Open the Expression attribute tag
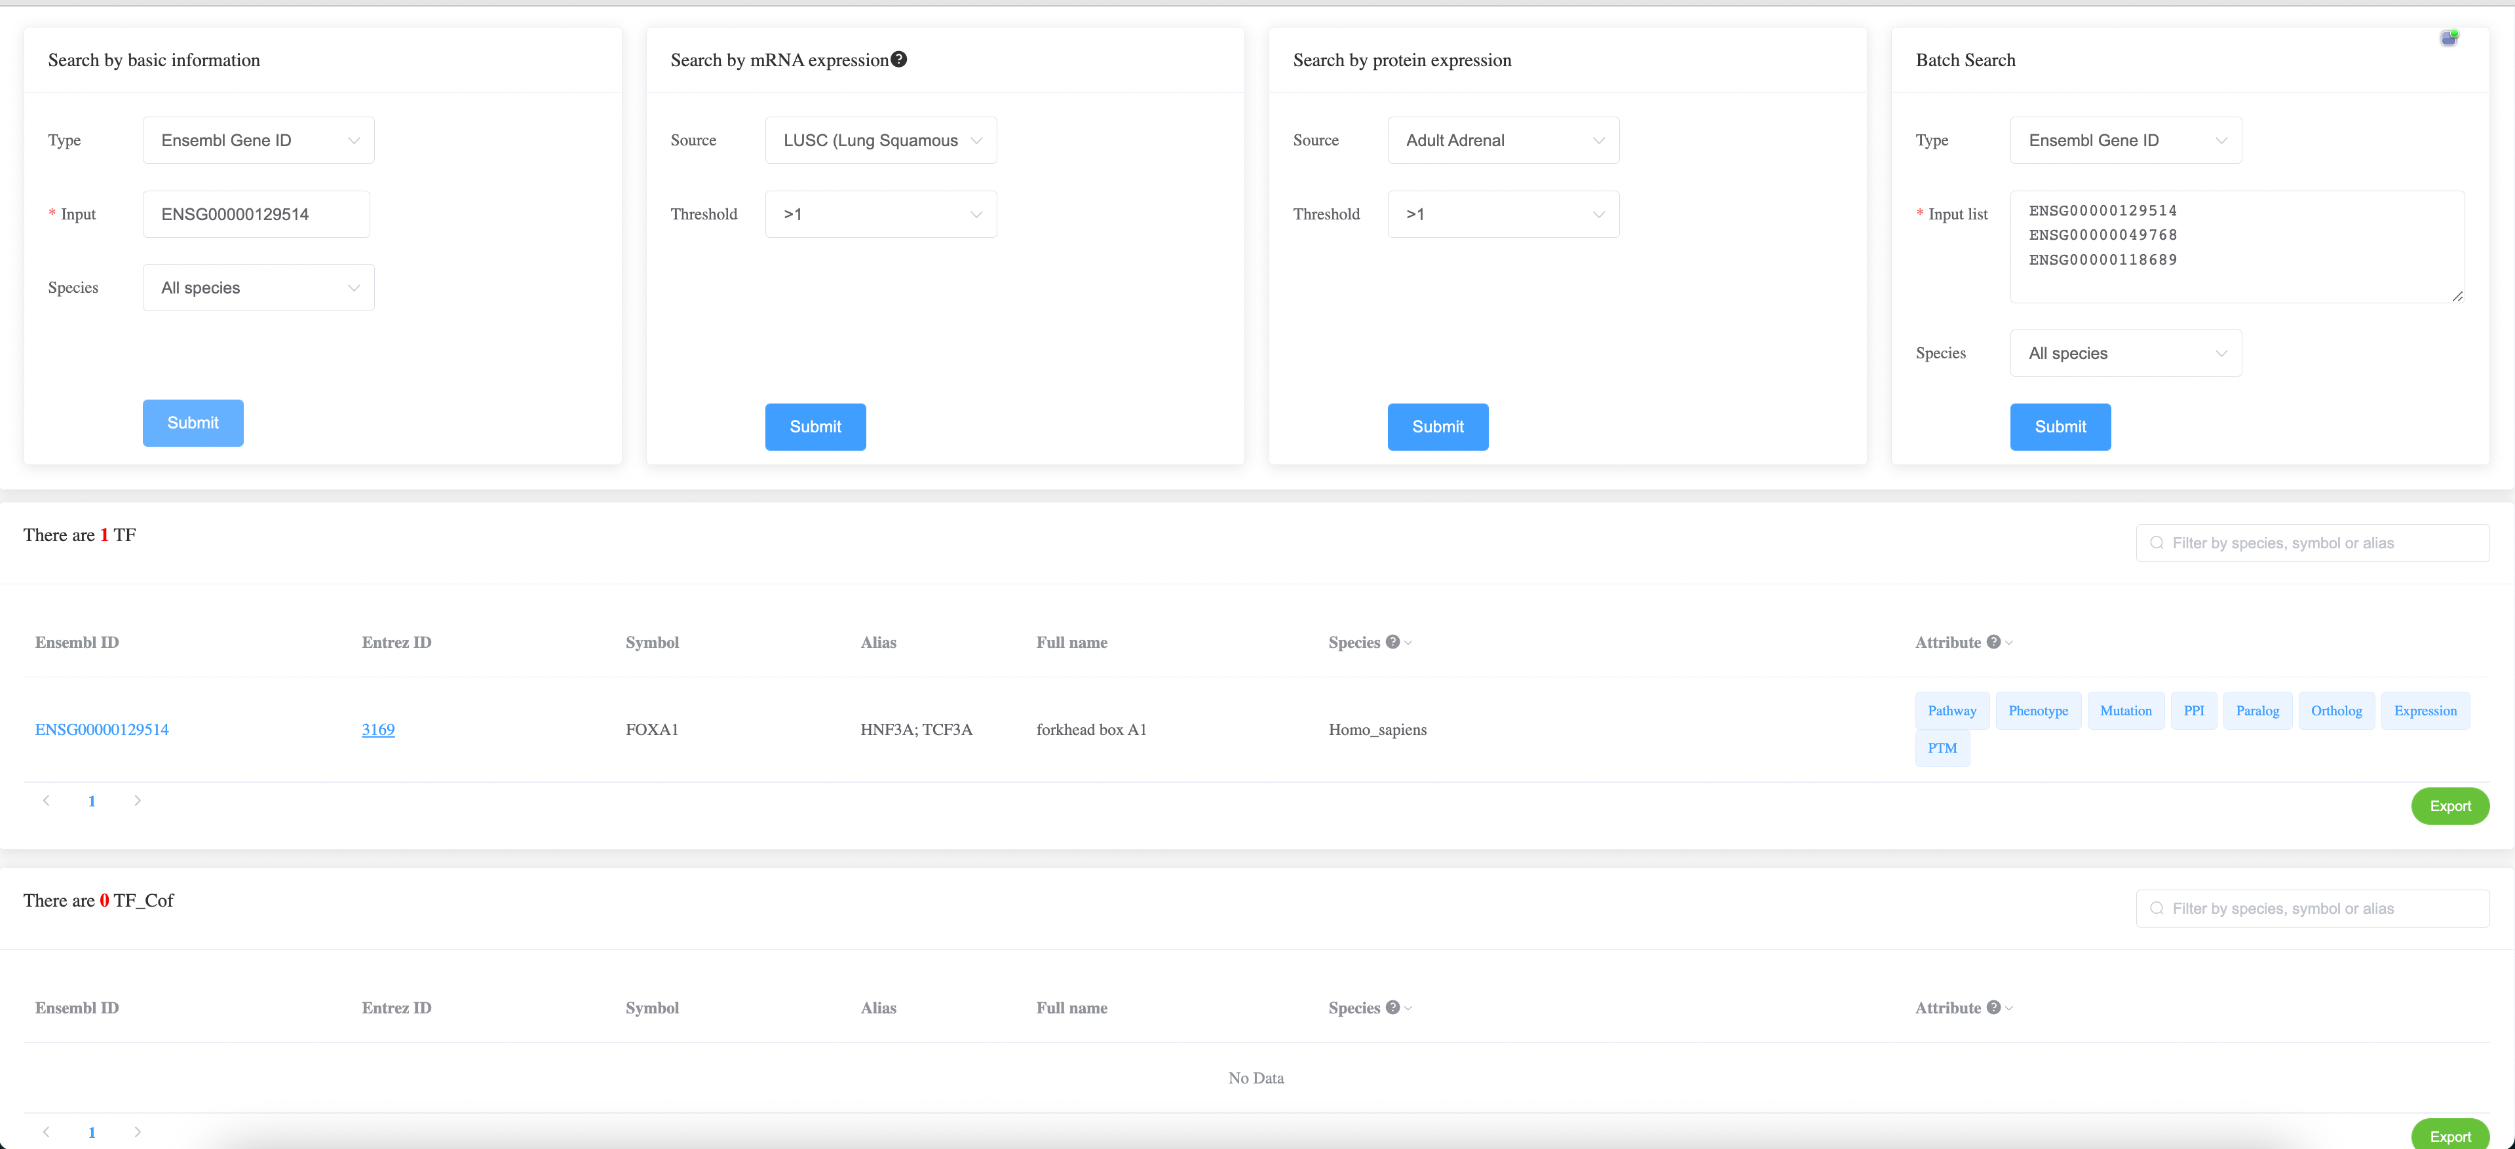The width and height of the screenshot is (2515, 1149). 2424,711
